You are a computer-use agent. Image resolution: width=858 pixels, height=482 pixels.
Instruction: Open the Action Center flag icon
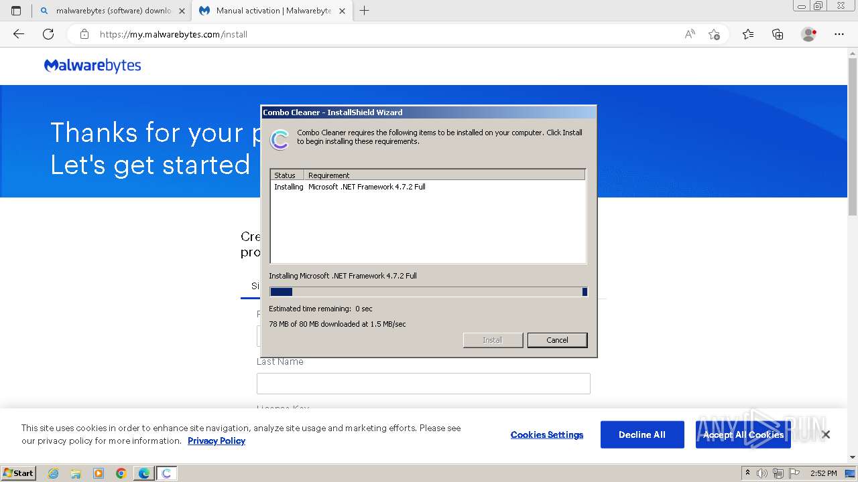point(794,473)
